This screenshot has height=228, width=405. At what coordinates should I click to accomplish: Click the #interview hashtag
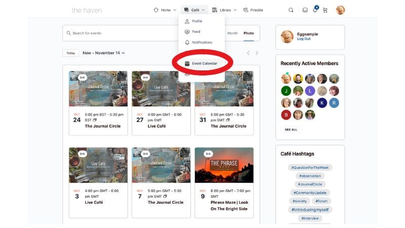310,218
